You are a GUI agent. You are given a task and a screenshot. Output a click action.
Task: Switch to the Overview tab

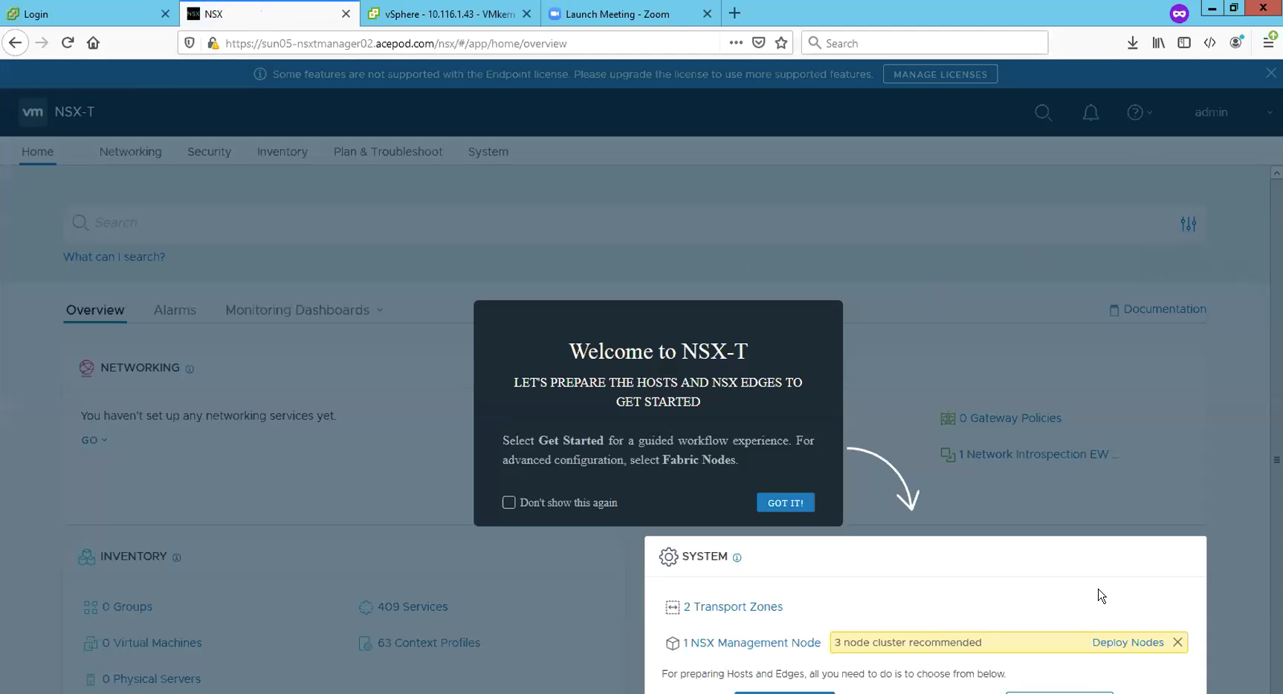[x=95, y=310]
